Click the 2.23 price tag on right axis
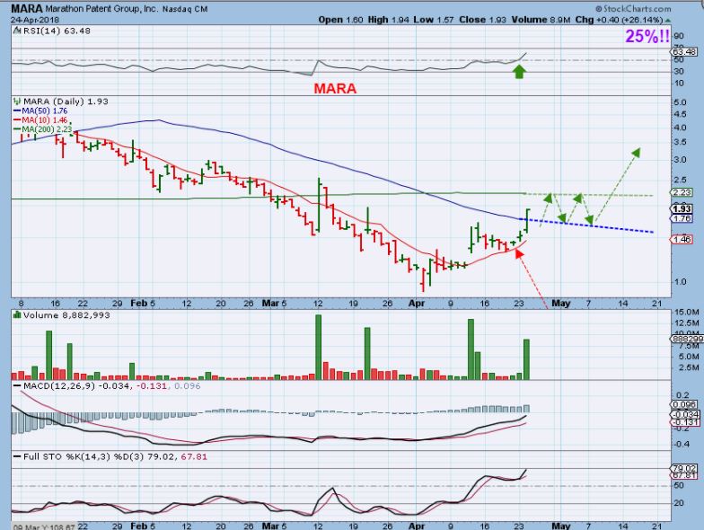 [682, 192]
